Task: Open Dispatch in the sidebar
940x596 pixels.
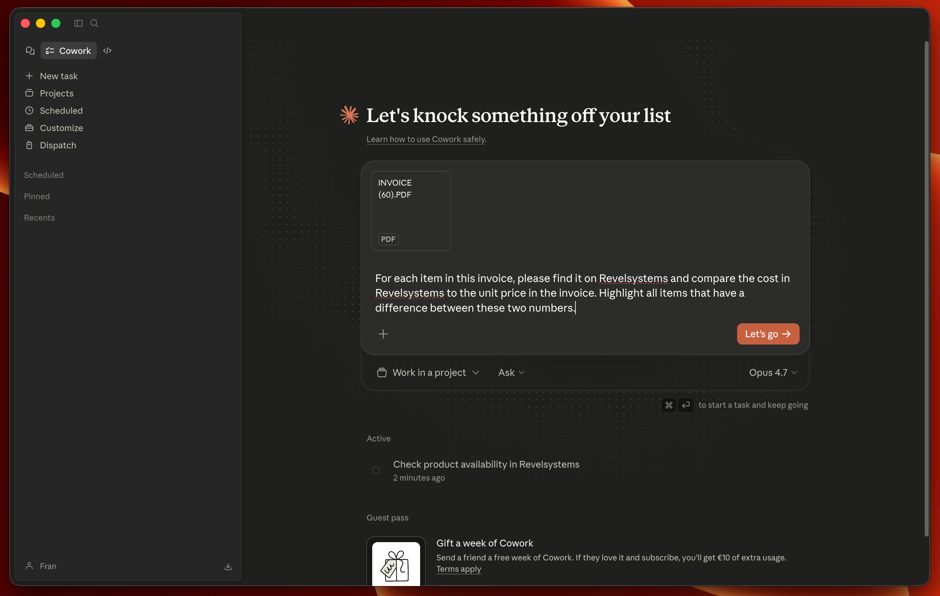Action: [58, 145]
